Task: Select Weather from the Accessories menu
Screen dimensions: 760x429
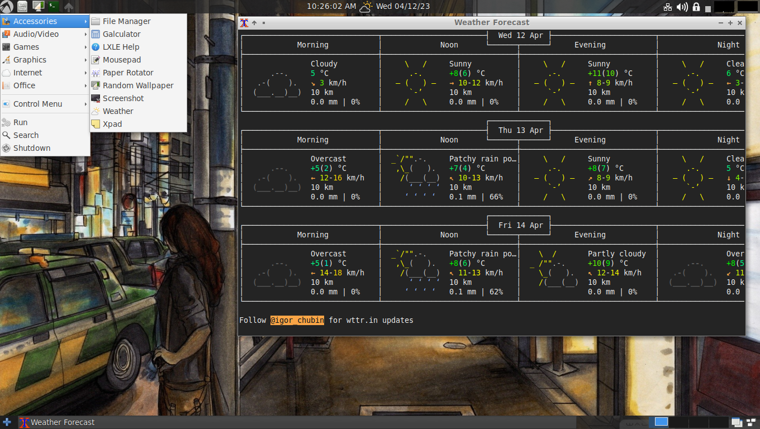Action: click(x=117, y=111)
